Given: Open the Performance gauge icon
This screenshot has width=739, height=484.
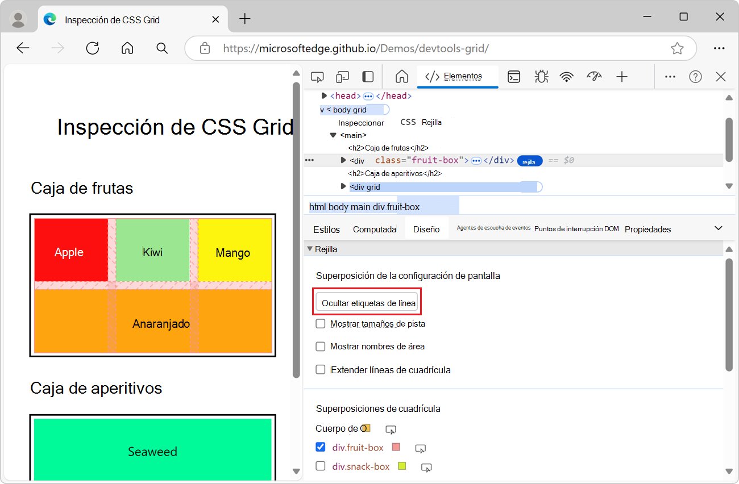Looking at the screenshot, I should pos(594,76).
